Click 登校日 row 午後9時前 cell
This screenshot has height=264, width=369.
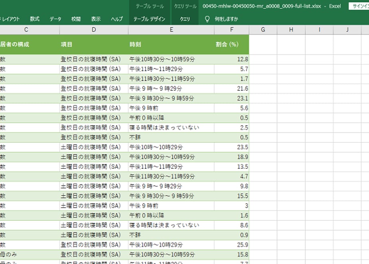(x=171, y=108)
